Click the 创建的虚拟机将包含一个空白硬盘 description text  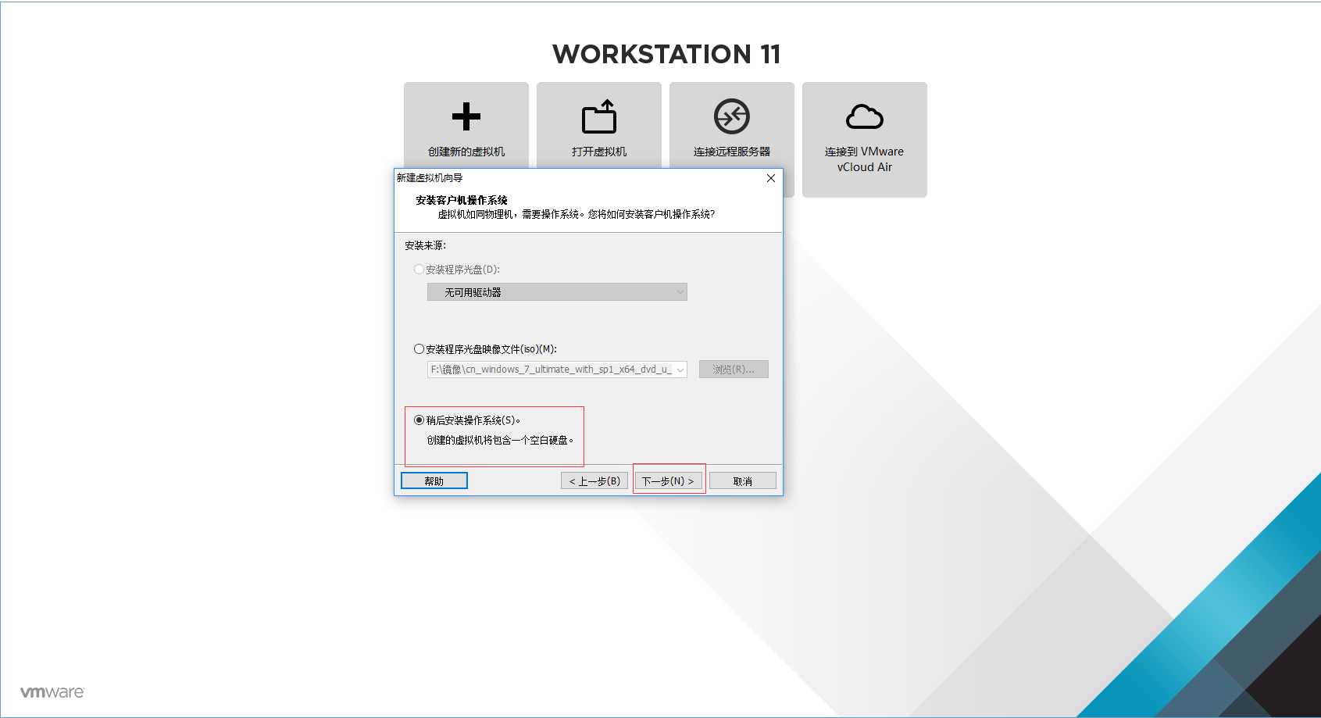point(500,440)
